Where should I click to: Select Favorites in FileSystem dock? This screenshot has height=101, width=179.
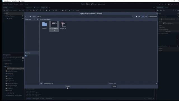9,64
